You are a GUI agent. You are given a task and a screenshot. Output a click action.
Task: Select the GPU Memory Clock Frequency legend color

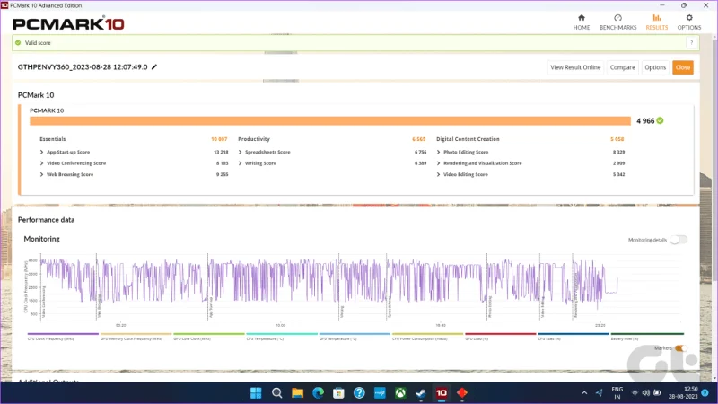[136, 334]
